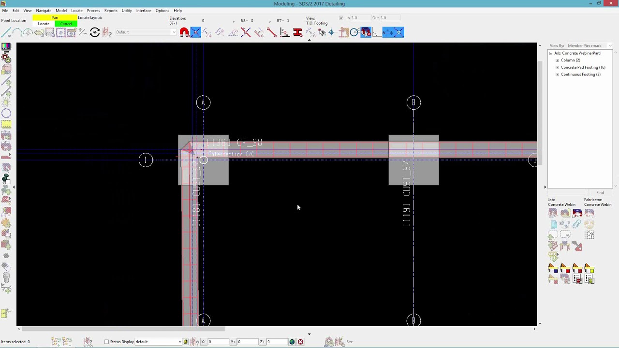
Task: Click the colorful monitor icon atop left toolbar
Action: [x=6, y=47]
